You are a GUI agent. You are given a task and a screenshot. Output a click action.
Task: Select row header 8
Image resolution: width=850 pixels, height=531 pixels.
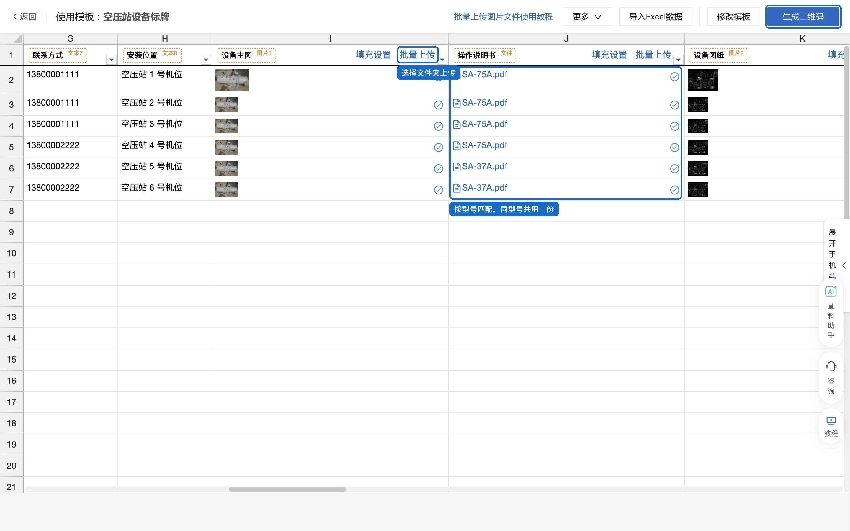pos(12,211)
